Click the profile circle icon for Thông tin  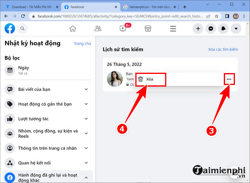[x=10, y=148]
